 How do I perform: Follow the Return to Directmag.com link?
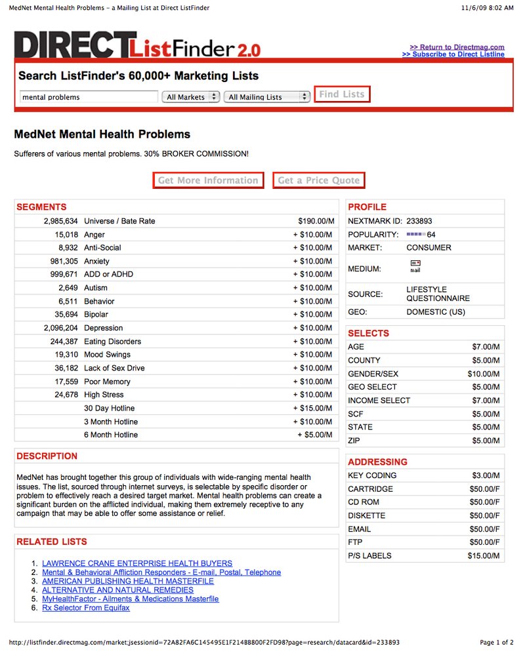457,47
